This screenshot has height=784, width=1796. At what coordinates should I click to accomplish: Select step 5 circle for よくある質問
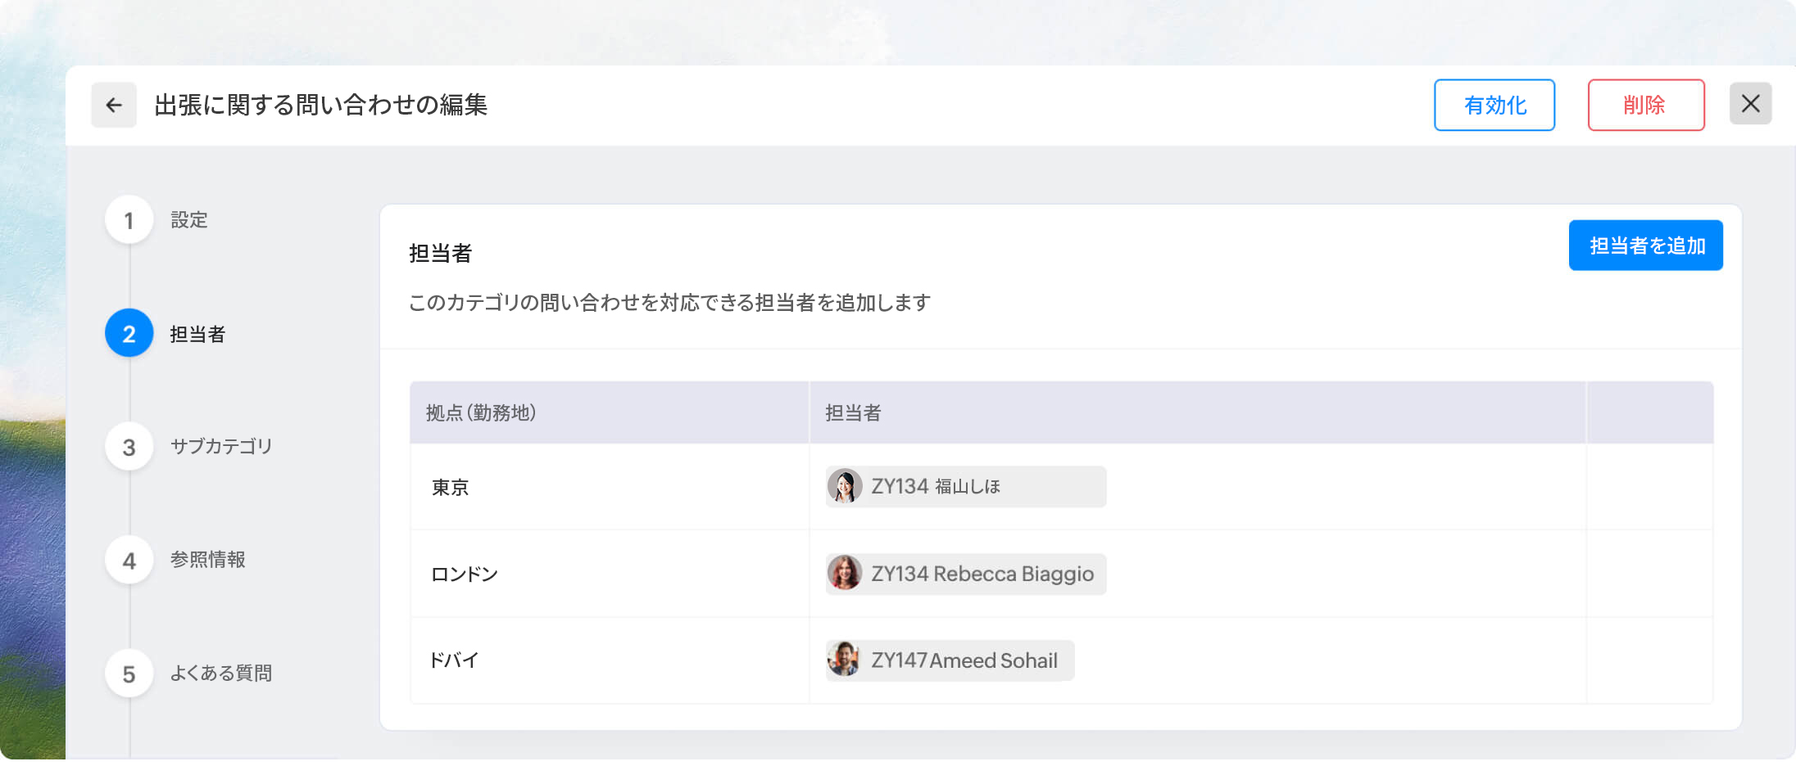129,673
